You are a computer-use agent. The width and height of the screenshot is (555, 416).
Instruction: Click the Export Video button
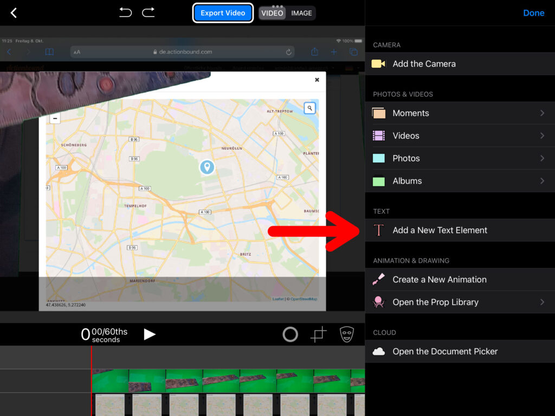[223, 13]
